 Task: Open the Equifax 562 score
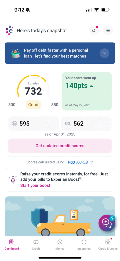click(86, 124)
